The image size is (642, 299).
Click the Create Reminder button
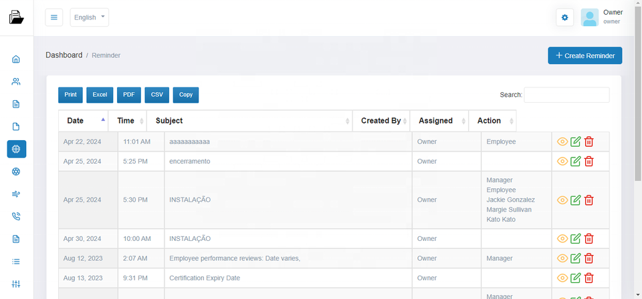[584, 55]
